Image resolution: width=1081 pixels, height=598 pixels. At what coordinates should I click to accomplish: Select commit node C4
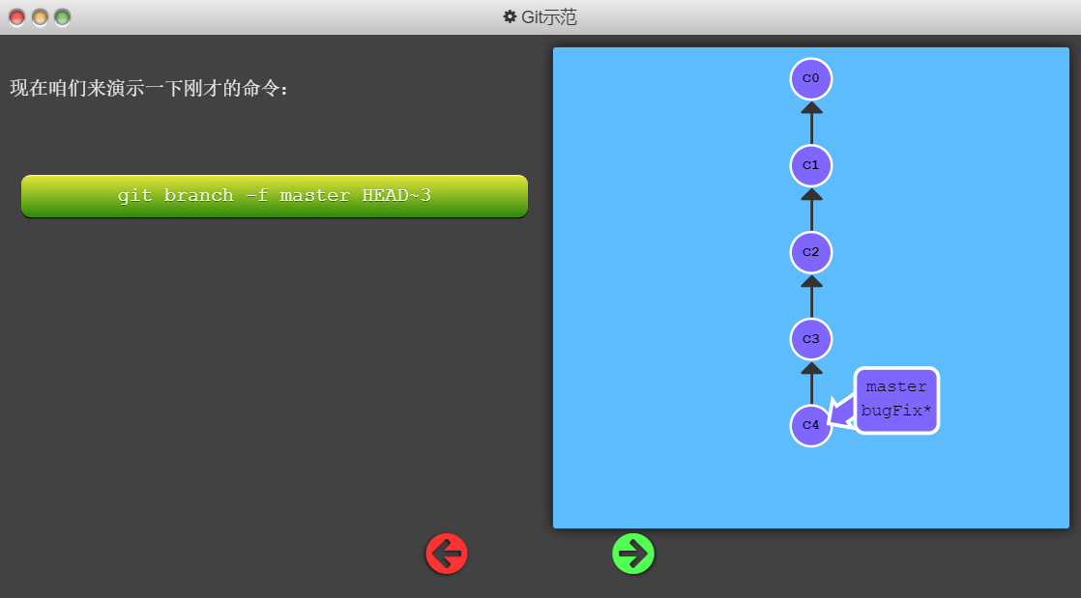(x=810, y=425)
